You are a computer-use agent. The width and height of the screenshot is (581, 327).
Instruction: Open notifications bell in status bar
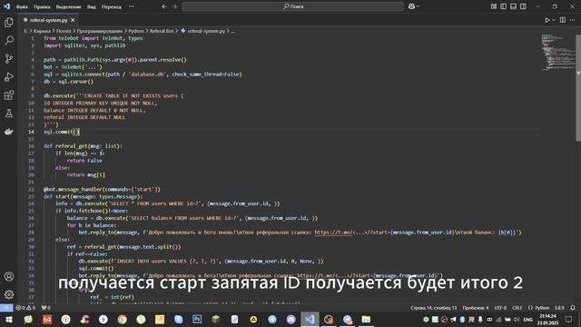[x=573, y=308]
